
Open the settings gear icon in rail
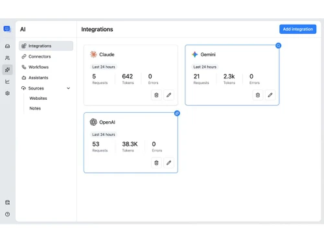click(7, 93)
